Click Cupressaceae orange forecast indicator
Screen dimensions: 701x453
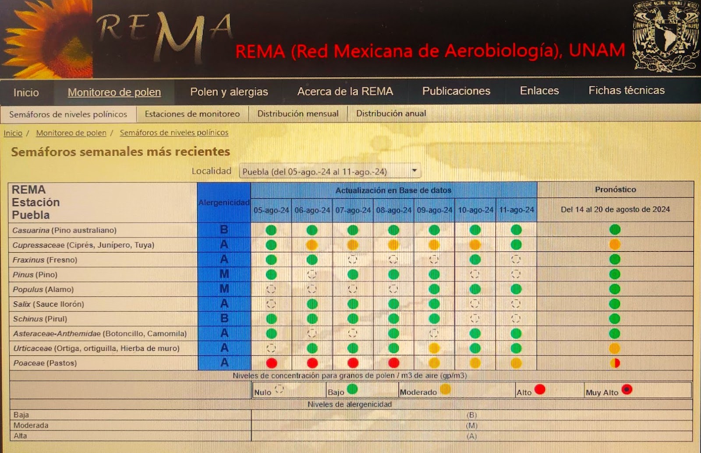pyautogui.click(x=615, y=244)
